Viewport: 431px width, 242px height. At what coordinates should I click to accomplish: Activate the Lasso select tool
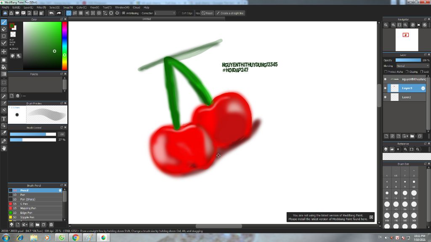point(4,89)
